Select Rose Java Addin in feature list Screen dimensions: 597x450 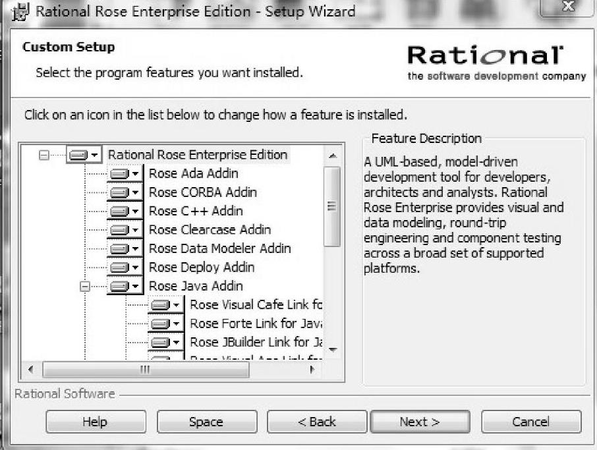[196, 286]
